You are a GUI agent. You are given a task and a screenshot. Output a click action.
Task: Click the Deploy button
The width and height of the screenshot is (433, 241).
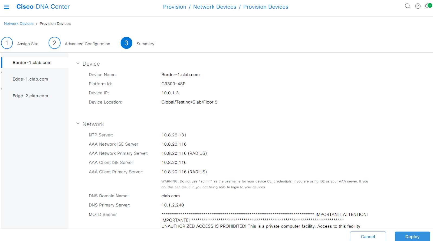pyautogui.click(x=412, y=236)
